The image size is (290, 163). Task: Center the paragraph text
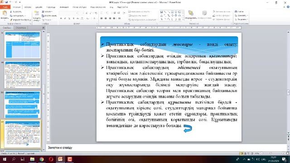pos(106,19)
